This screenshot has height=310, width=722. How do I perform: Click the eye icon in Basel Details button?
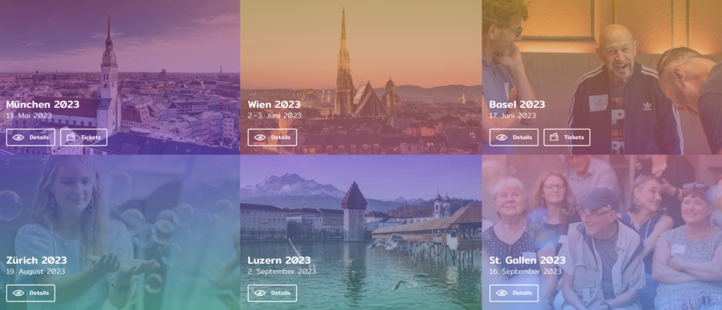tap(501, 137)
